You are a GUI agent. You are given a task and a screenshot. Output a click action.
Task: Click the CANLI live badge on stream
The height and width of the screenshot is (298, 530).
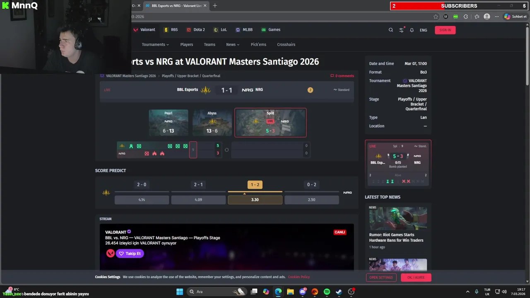coord(340,232)
